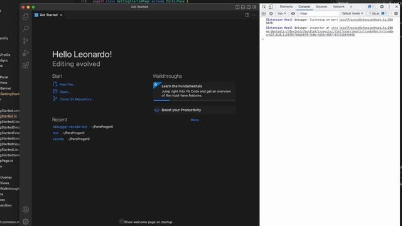Toggle the console sidebar
This screenshot has height=226, width=402.
coord(264,14)
